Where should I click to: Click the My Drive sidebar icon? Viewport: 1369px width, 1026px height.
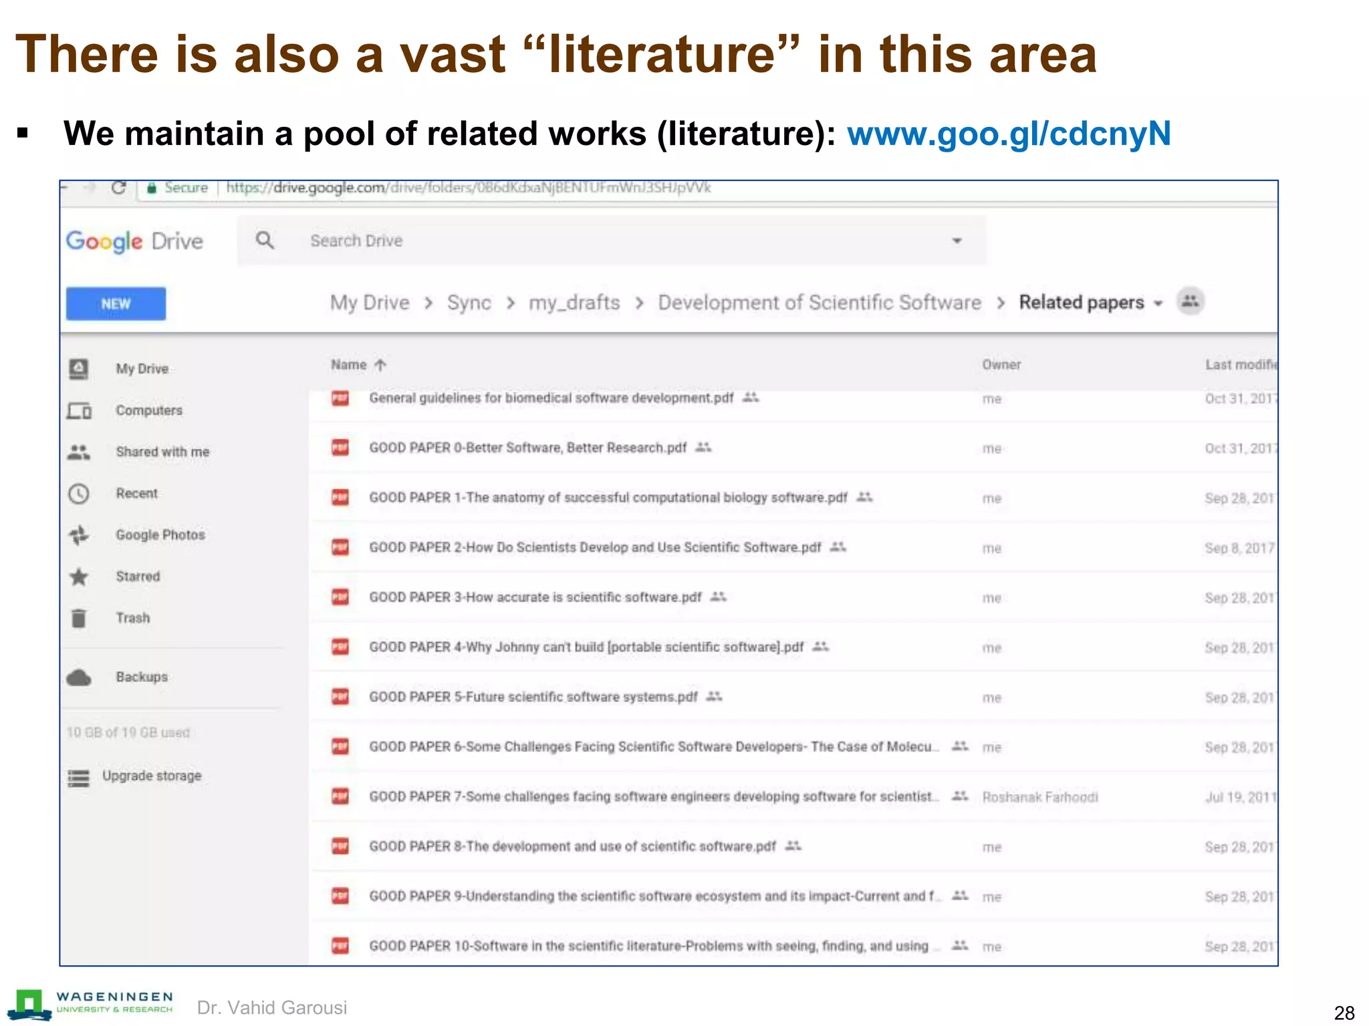pyautogui.click(x=79, y=369)
